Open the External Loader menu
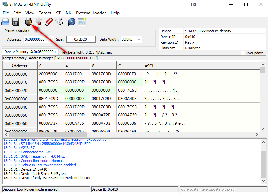This screenshot has height=193, width=268. pyautogui.click(x=91, y=13)
